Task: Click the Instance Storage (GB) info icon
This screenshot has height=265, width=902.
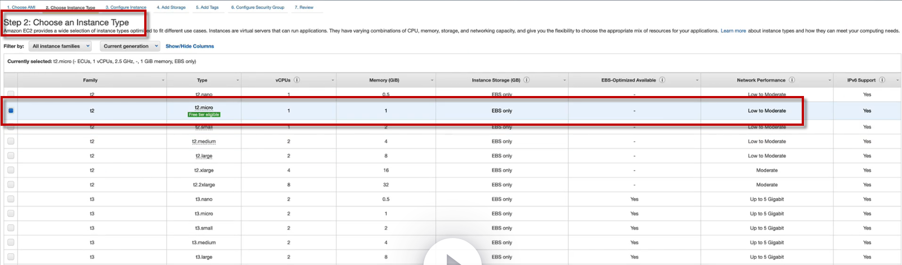Action: tap(526, 80)
